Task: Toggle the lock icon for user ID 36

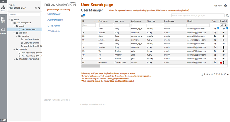Action: 223,40
